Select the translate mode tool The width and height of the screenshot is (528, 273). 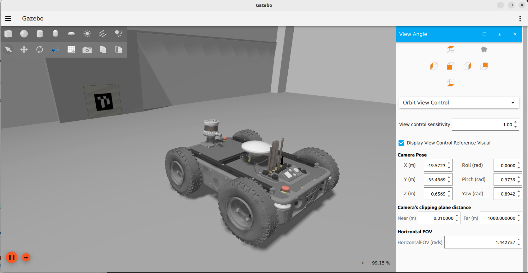tap(24, 49)
